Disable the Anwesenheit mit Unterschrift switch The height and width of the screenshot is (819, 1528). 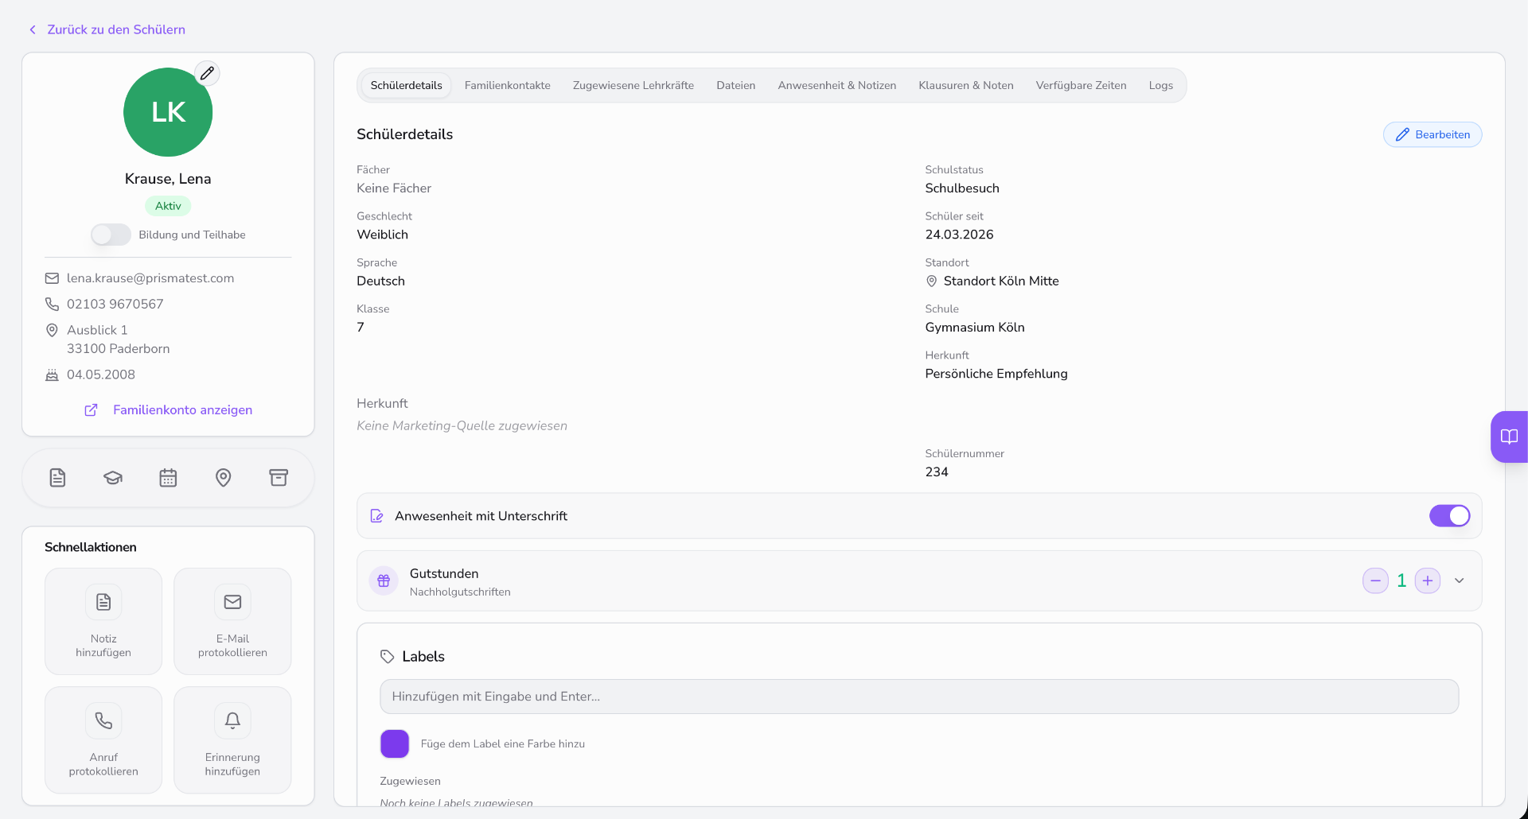click(x=1449, y=516)
